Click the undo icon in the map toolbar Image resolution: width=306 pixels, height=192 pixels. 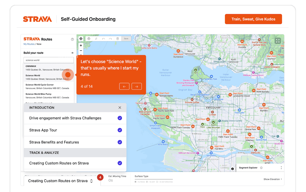(x=103, y=38)
